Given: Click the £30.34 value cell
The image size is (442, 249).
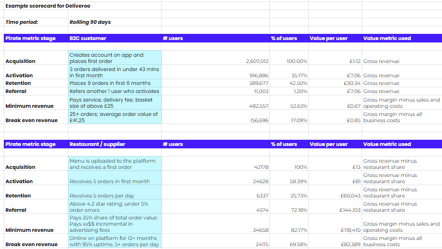Looking at the screenshot, I should (335, 83).
